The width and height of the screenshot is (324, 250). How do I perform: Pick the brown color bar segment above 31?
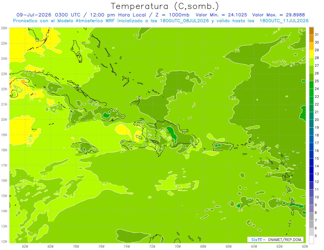[x=312, y=31]
